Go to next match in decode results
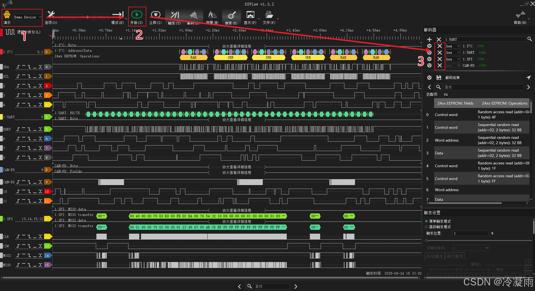Image resolution: width=535 pixels, height=291 pixels. click(x=528, y=87)
